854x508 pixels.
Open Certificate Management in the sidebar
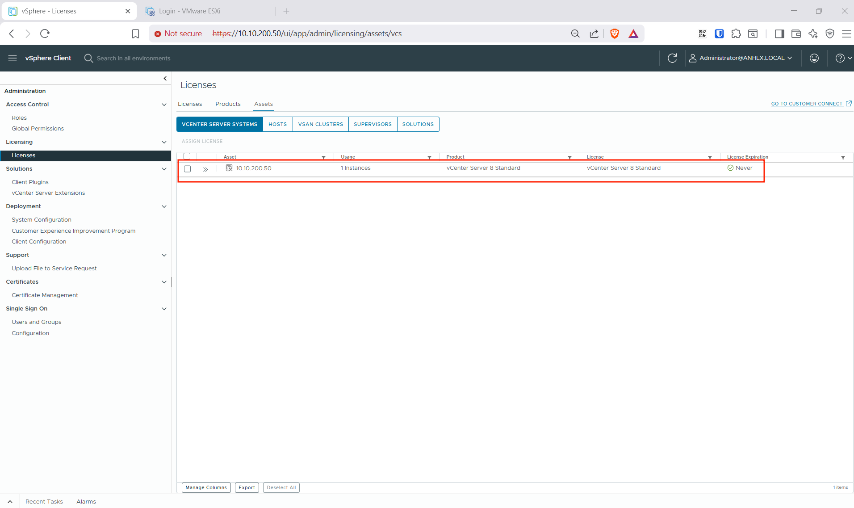[x=45, y=295]
